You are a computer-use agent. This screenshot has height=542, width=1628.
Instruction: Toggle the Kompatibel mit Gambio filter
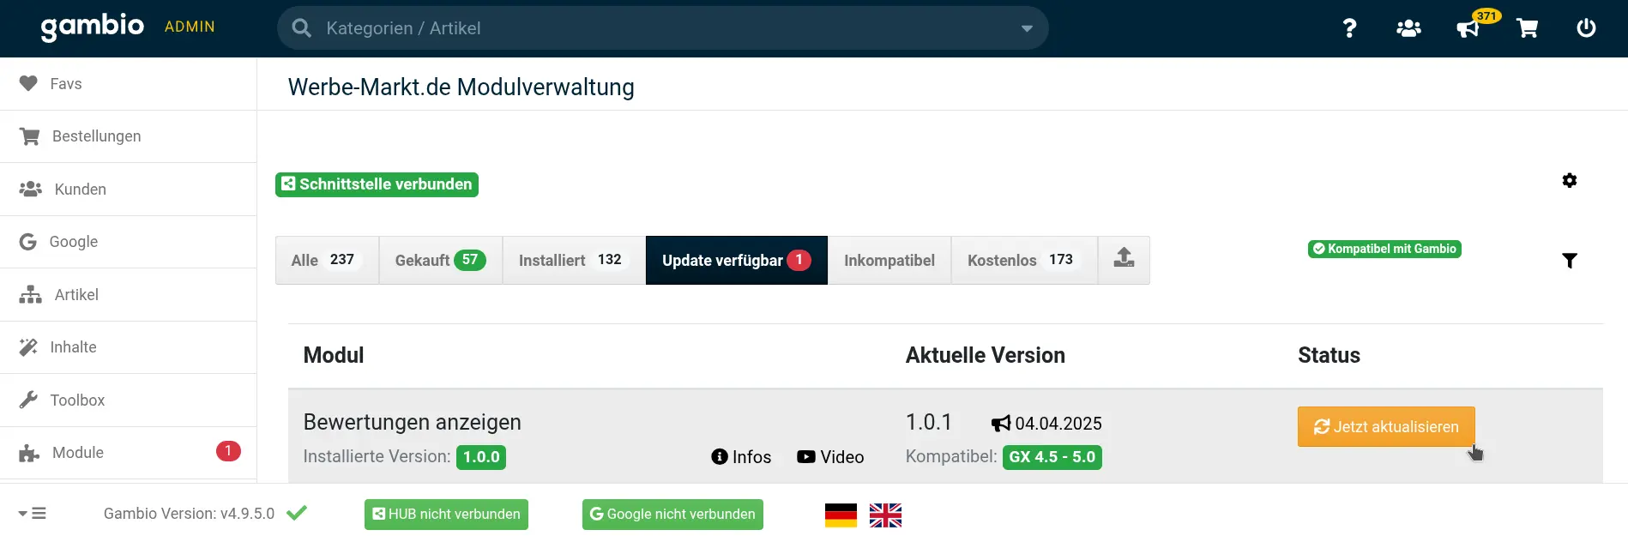[x=1384, y=249]
